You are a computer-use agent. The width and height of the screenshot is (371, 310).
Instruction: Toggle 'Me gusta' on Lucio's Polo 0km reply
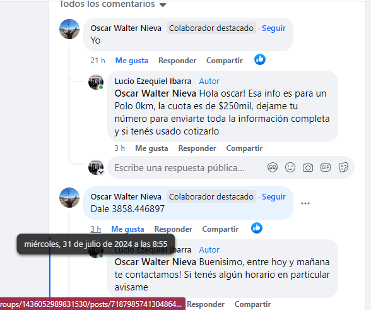tap(151, 148)
